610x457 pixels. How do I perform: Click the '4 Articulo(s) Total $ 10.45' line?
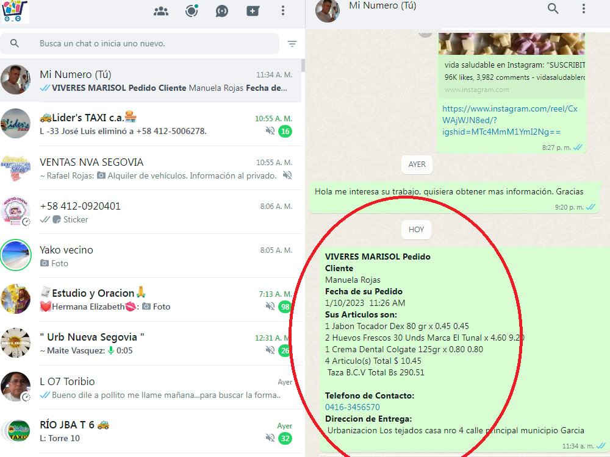click(x=373, y=361)
